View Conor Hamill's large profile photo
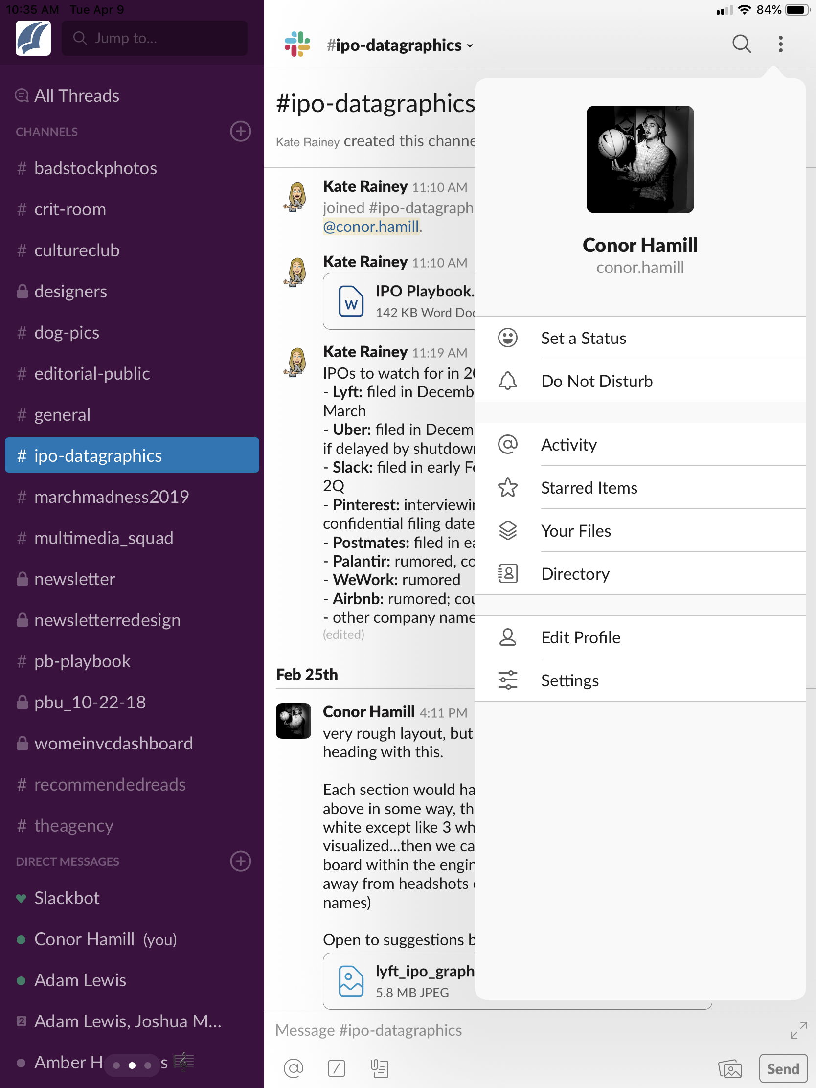 [640, 159]
